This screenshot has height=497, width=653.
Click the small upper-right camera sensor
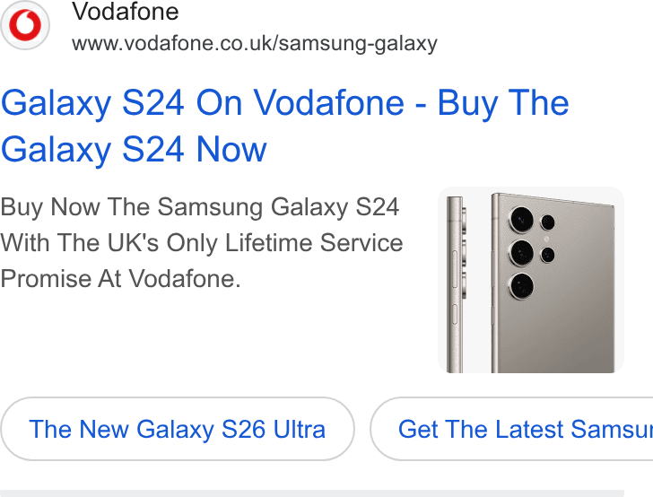pyautogui.click(x=548, y=222)
